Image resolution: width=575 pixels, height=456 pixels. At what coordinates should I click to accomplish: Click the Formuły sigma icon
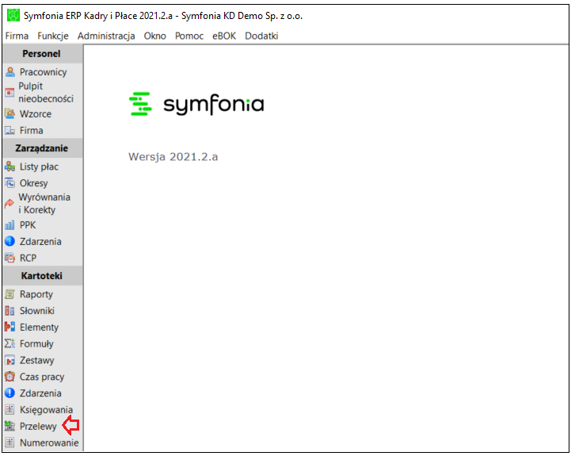pos(10,343)
